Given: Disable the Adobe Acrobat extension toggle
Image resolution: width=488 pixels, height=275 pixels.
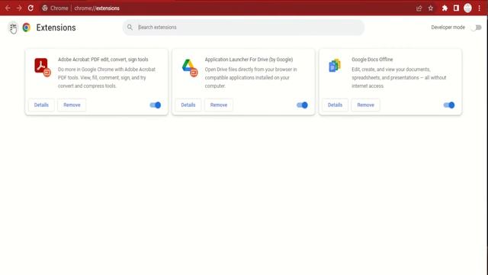Looking at the screenshot, I should pos(156,105).
